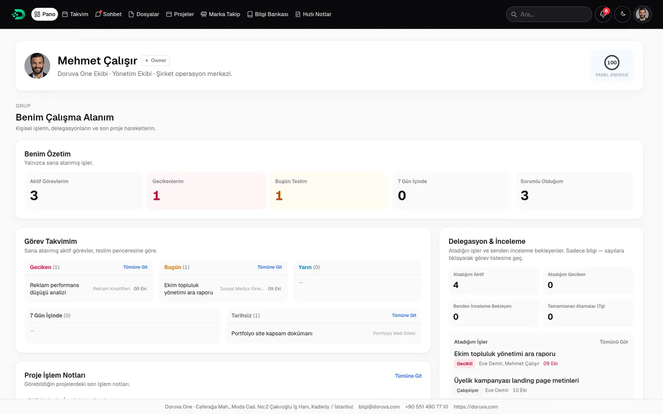Screen dimensions: 663x414
Task: Open the 7 Gün İçinde summary card
Action: click(452, 191)
